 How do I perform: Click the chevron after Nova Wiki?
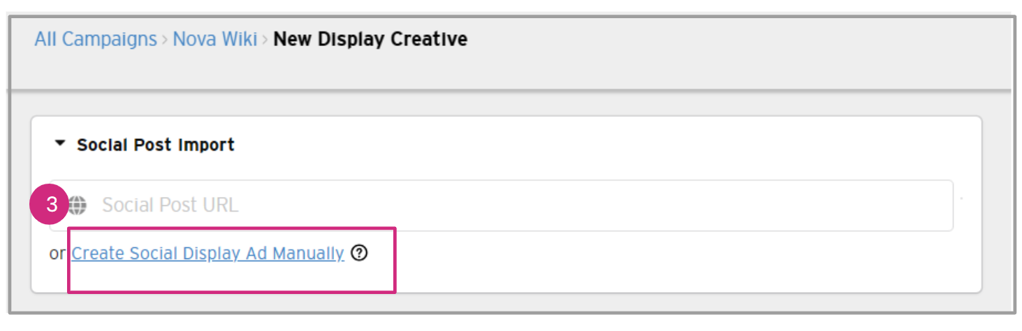[265, 40]
